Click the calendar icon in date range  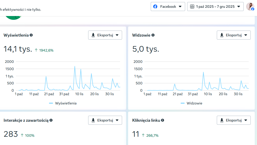(x=192, y=7)
